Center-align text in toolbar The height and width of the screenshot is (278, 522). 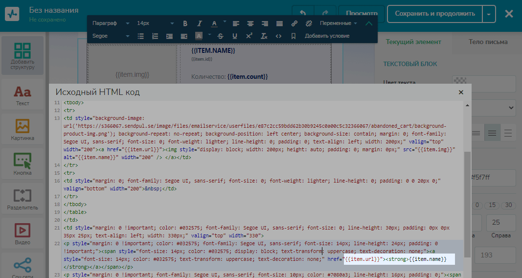click(250, 23)
